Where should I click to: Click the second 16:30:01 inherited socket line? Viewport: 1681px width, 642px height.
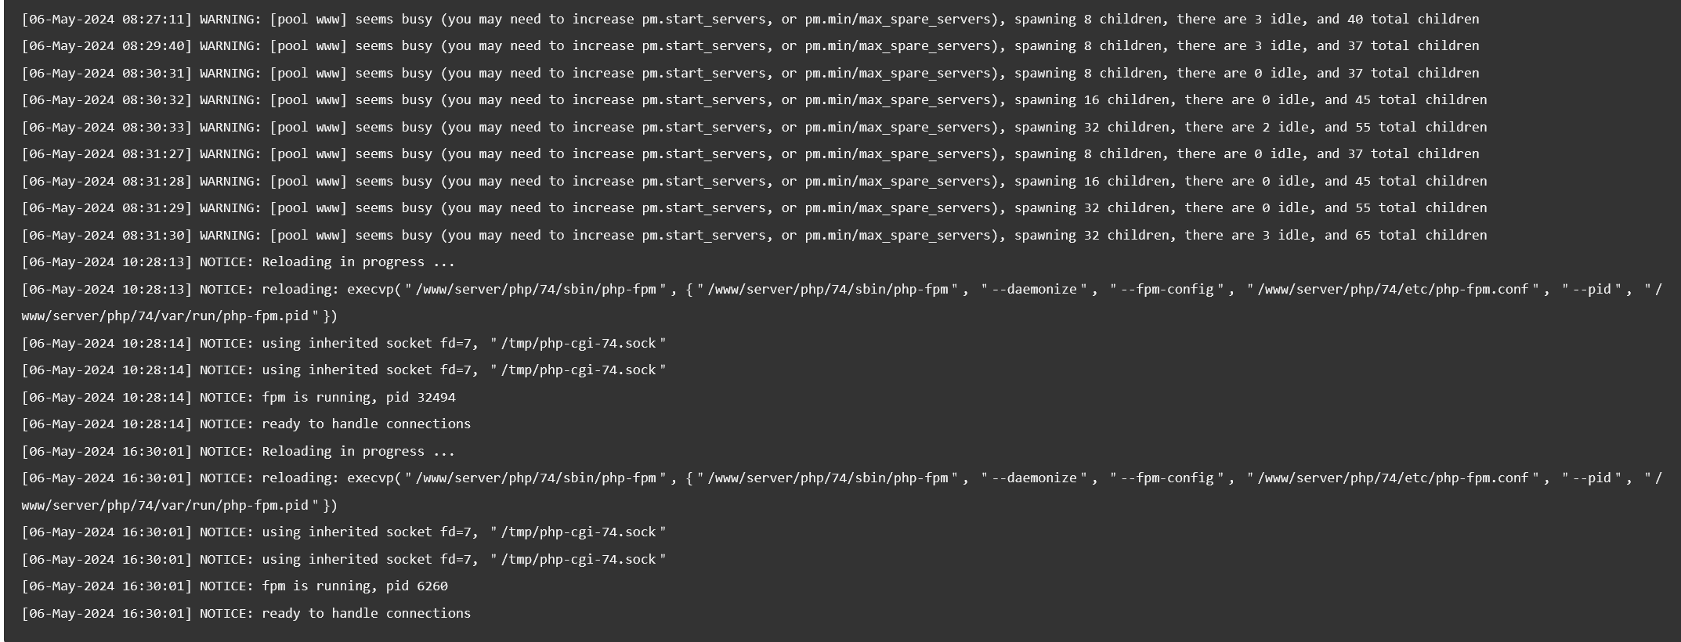pos(344,559)
